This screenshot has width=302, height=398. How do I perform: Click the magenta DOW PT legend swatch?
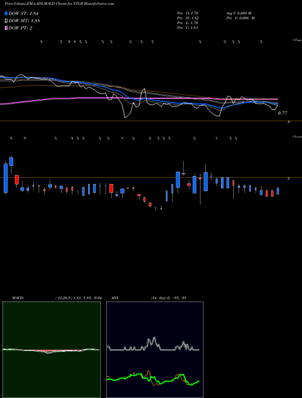[x=7, y=28]
